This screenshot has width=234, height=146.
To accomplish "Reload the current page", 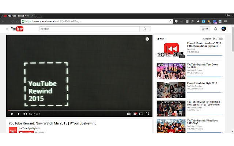I will coord(13,22).
